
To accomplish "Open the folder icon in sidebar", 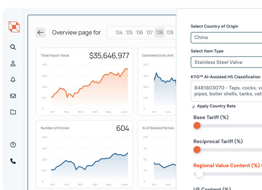I will coord(13,112).
